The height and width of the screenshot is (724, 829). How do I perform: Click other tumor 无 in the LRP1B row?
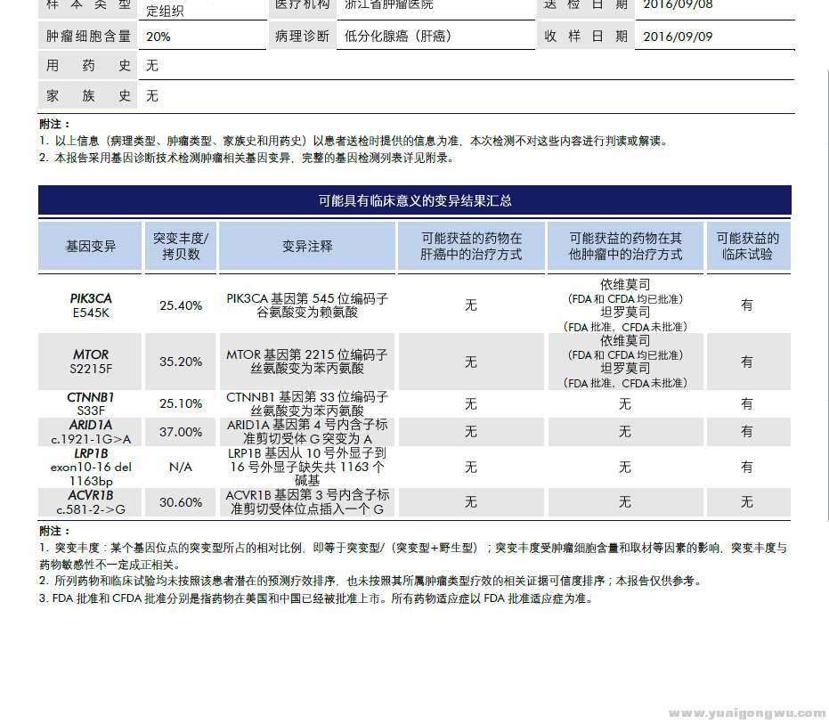[x=625, y=467]
